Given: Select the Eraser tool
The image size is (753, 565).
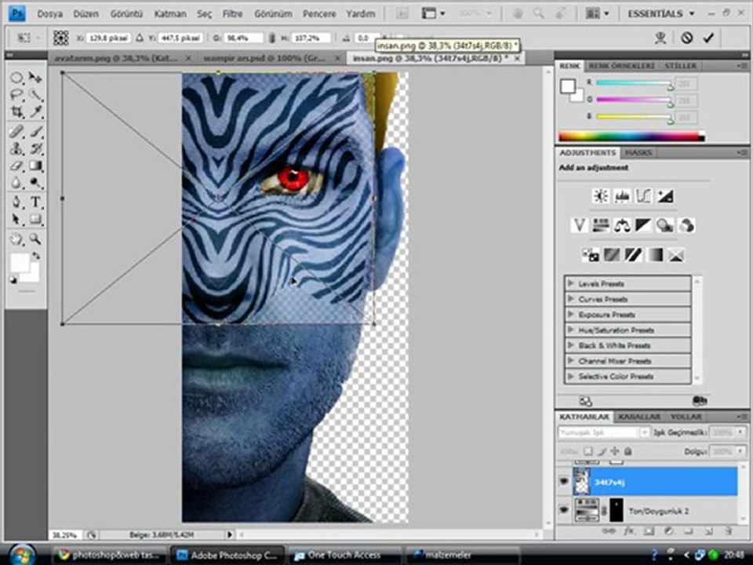Looking at the screenshot, I should coord(16,166).
